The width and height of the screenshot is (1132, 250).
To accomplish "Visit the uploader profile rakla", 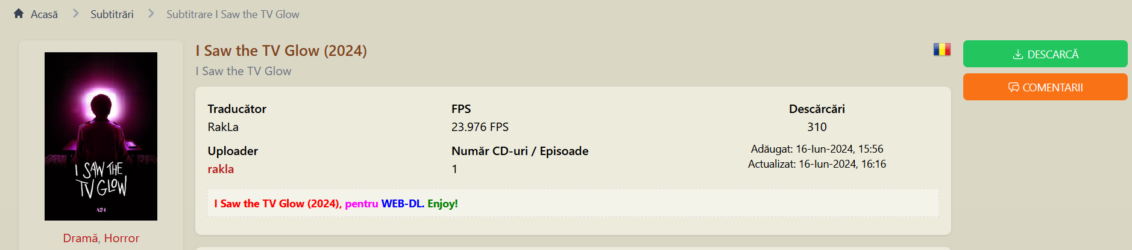I will [221, 169].
